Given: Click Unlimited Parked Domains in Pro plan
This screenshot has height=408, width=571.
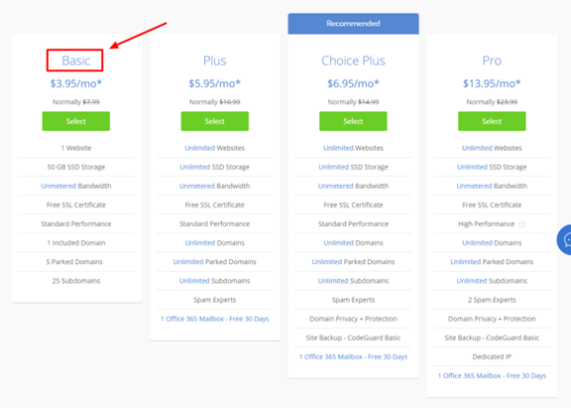Looking at the screenshot, I should tap(492, 262).
